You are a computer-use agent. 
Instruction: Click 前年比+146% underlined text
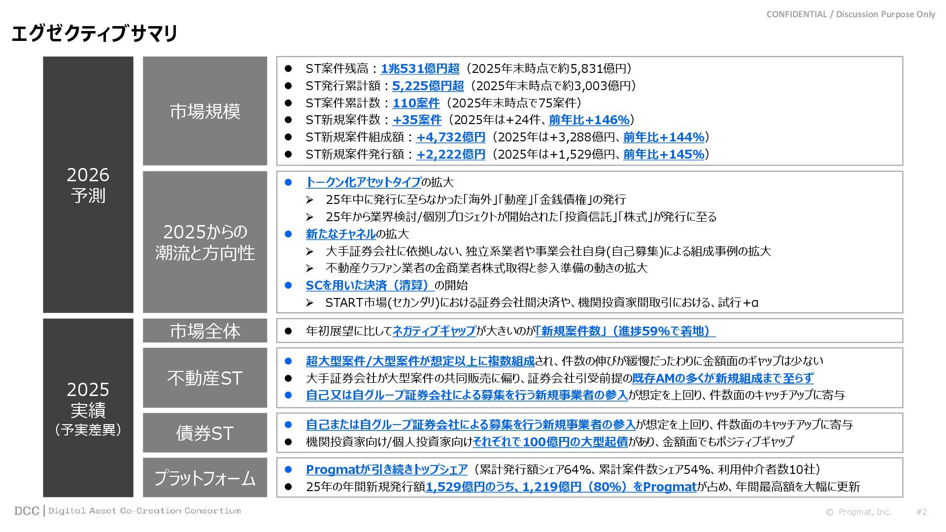coord(589,120)
